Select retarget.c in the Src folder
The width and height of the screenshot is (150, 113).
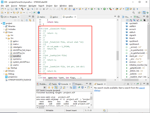pos(18,47)
